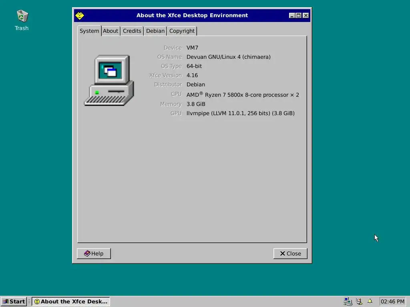Open the notification bell tray icon

tap(370, 301)
